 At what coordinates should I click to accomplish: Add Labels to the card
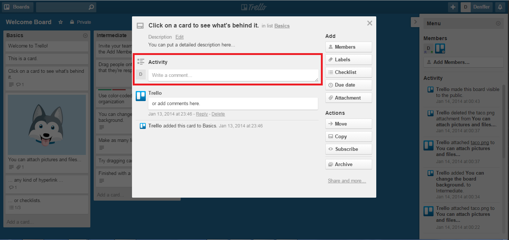(349, 59)
